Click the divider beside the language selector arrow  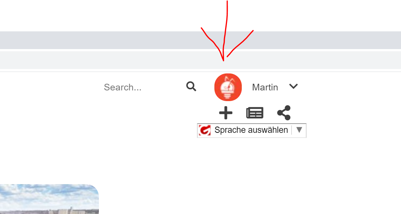[291, 130]
